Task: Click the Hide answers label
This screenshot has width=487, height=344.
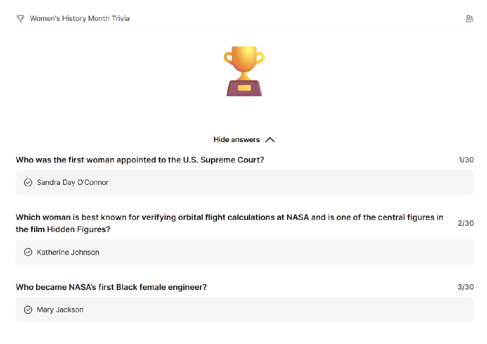Action: point(237,140)
